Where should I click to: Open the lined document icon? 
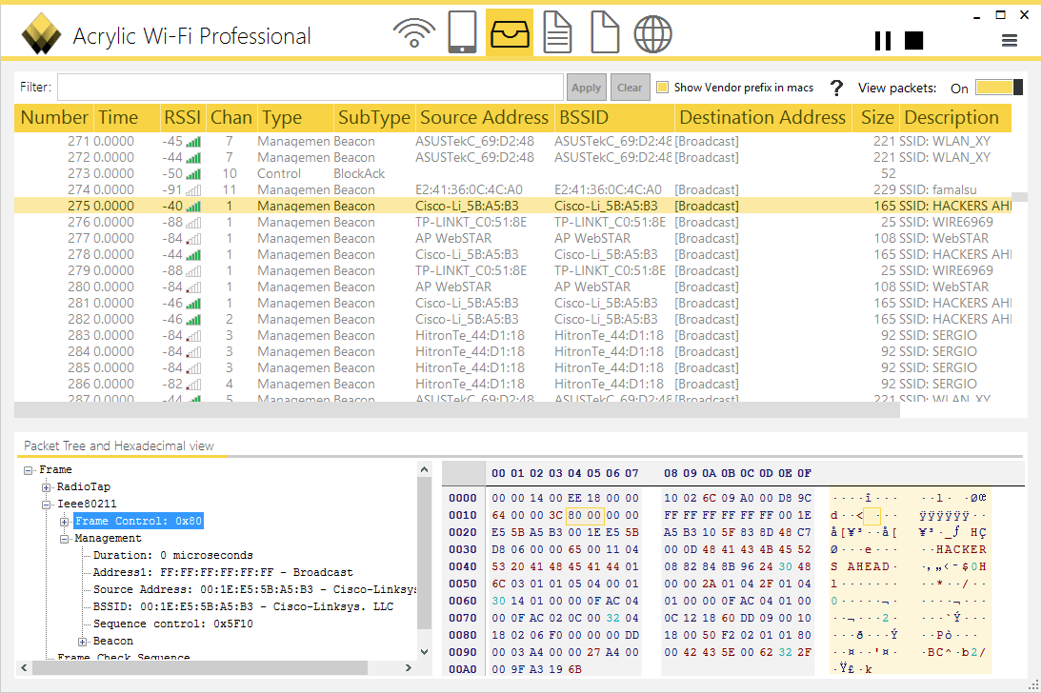[x=557, y=33]
